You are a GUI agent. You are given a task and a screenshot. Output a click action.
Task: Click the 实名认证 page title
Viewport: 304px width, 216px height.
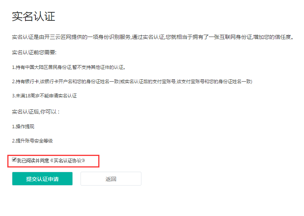pos(34,16)
